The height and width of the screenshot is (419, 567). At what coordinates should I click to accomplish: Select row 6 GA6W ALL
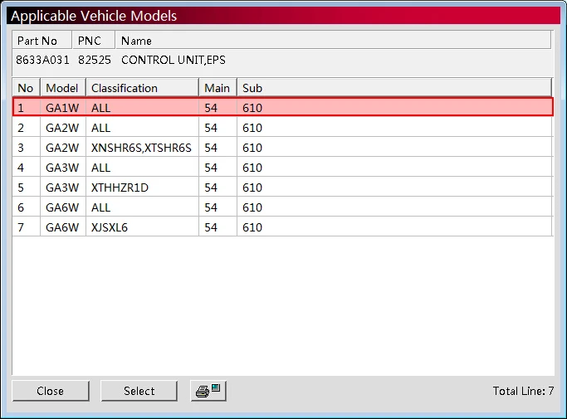pos(283,207)
